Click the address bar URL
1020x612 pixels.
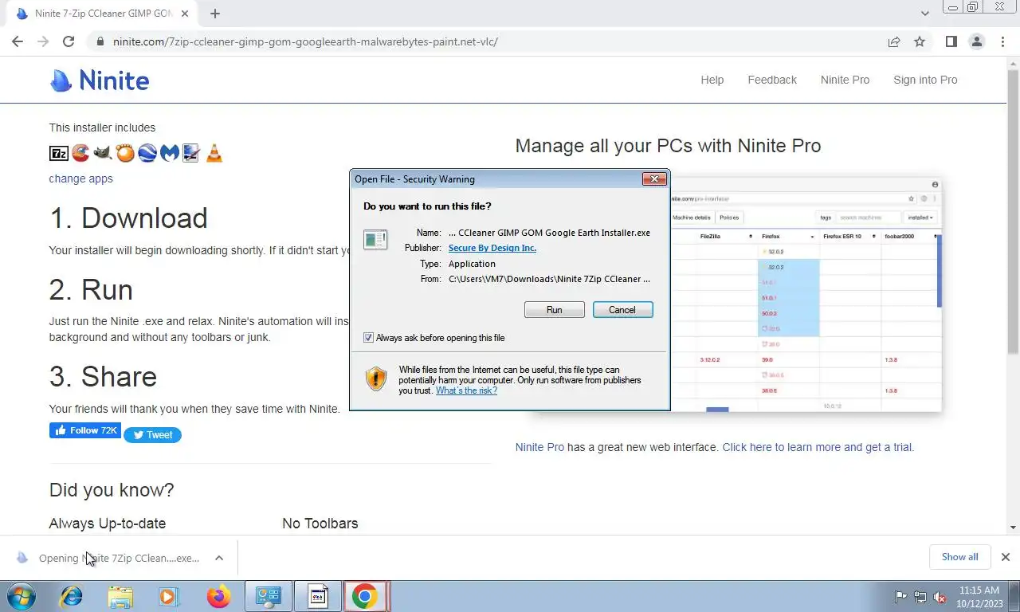pyautogui.click(x=305, y=41)
